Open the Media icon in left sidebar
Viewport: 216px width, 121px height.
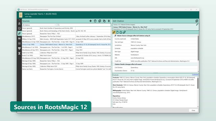[x=20, y=38]
